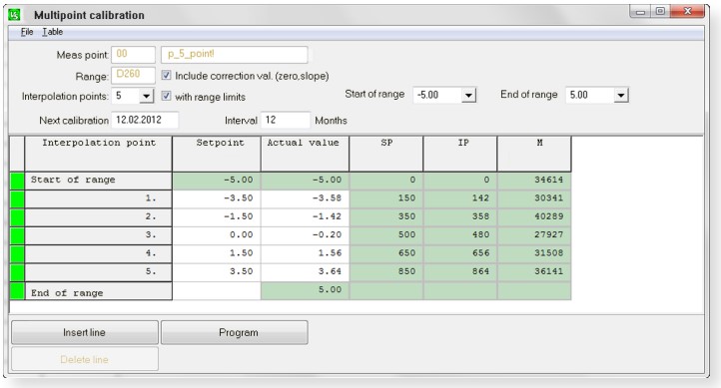Click the Interpolation point column header

tap(99, 154)
